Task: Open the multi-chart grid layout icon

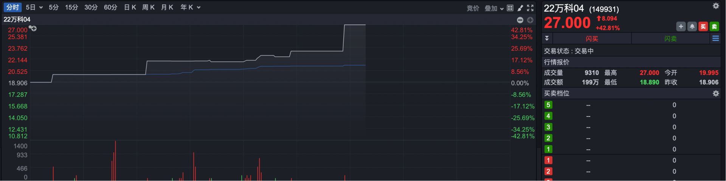Action: coord(510,8)
